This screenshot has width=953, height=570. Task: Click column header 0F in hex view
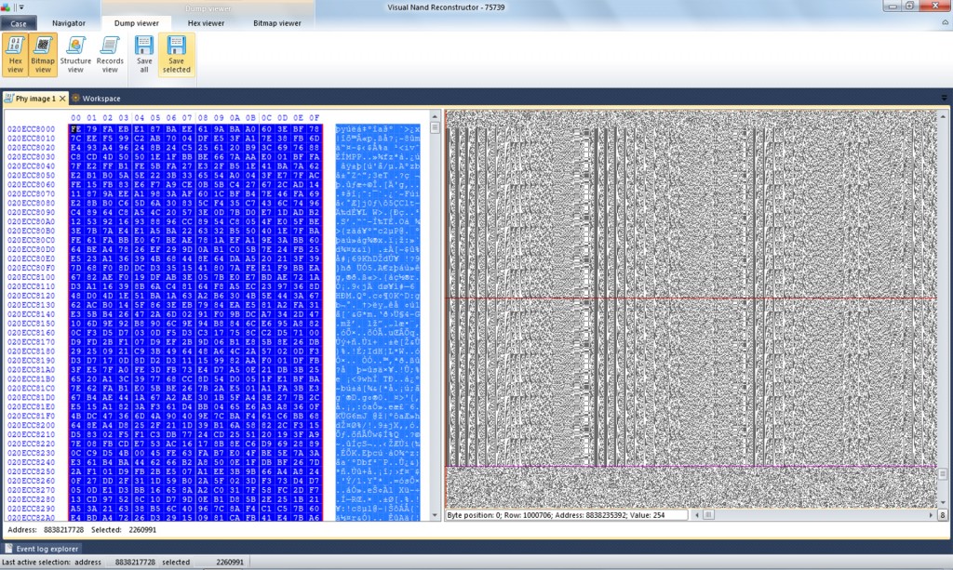click(314, 118)
